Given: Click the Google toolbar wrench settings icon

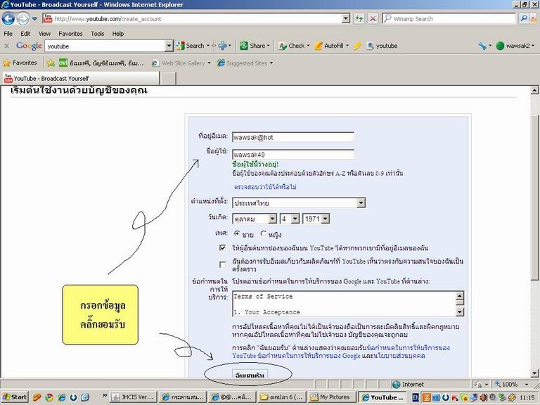Looking at the screenshot, I should [482, 46].
